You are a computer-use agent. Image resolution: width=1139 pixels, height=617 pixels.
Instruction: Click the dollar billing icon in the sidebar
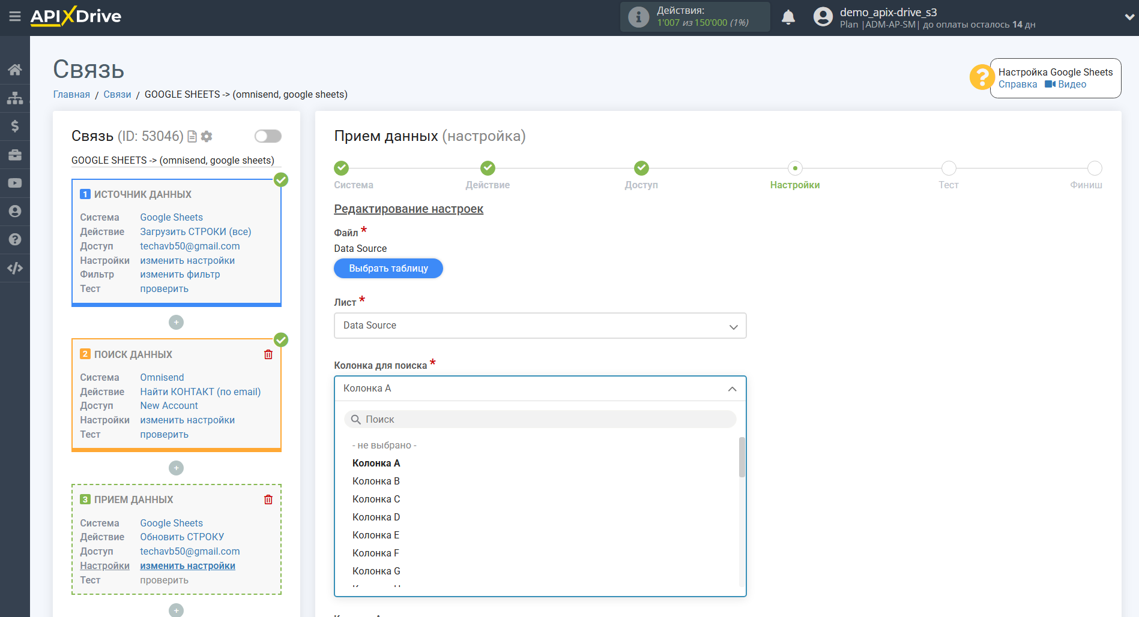[x=14, y=126]
